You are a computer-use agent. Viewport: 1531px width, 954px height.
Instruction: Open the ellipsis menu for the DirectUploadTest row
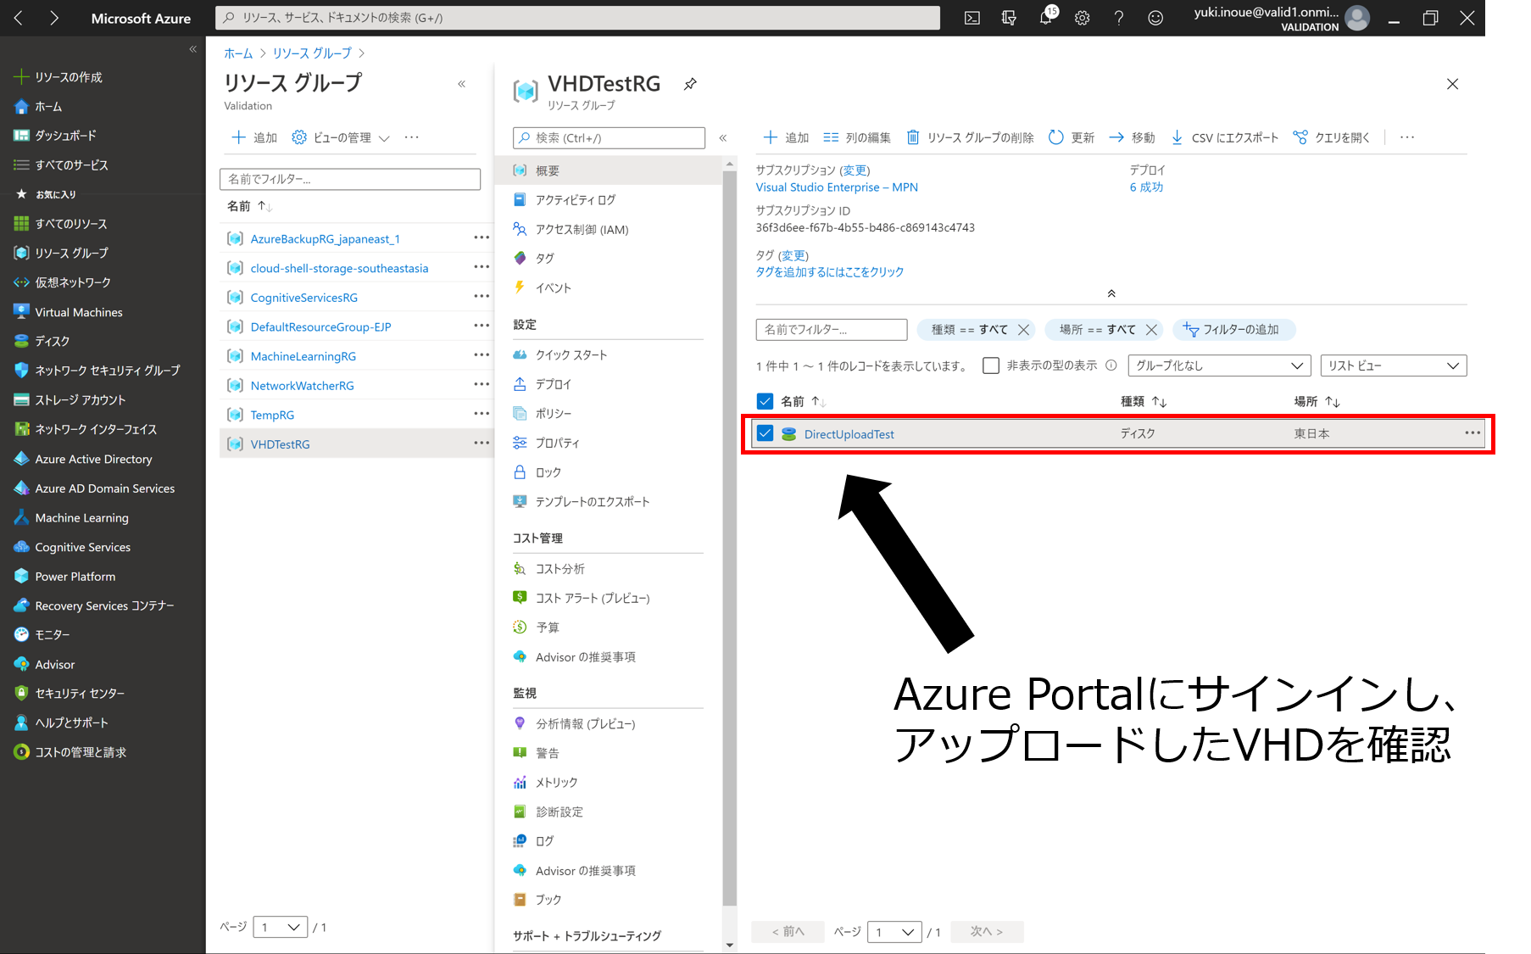click(x=1473, y=433)
